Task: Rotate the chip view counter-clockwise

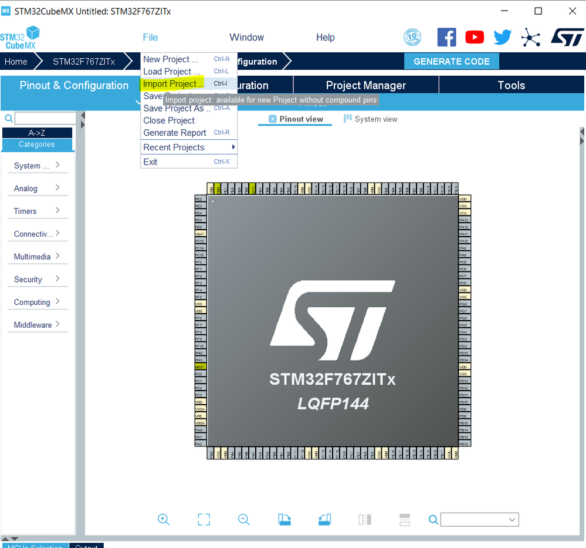Action: pos(324,520)
